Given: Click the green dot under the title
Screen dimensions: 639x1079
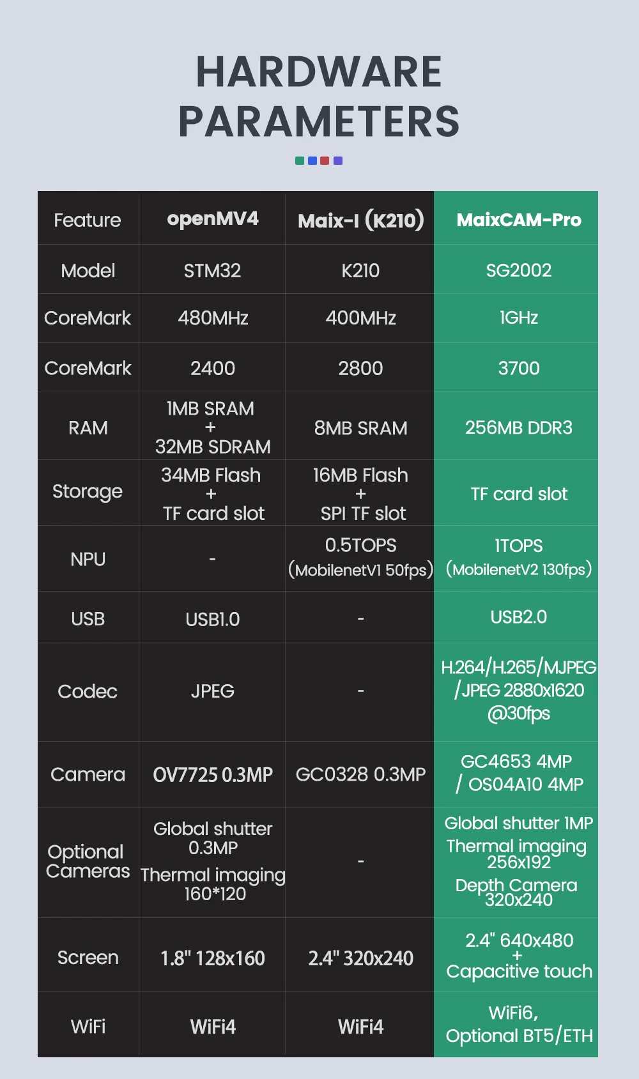Looking at the screenshot, I should pos(300,161).
